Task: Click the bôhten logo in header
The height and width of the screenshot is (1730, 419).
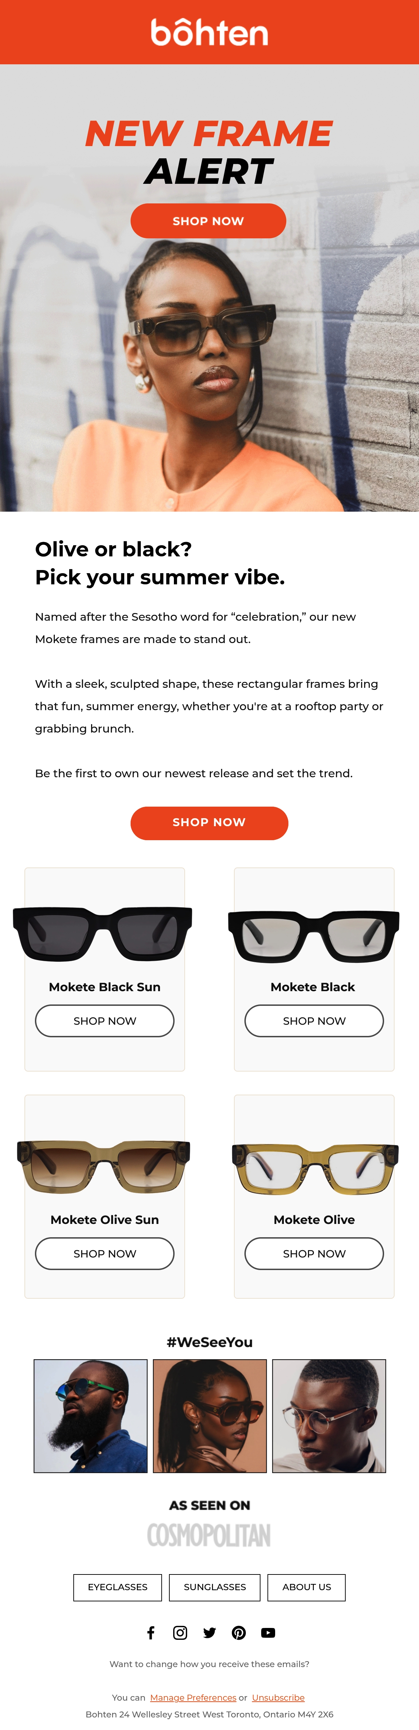Action: tap(209, 32)
